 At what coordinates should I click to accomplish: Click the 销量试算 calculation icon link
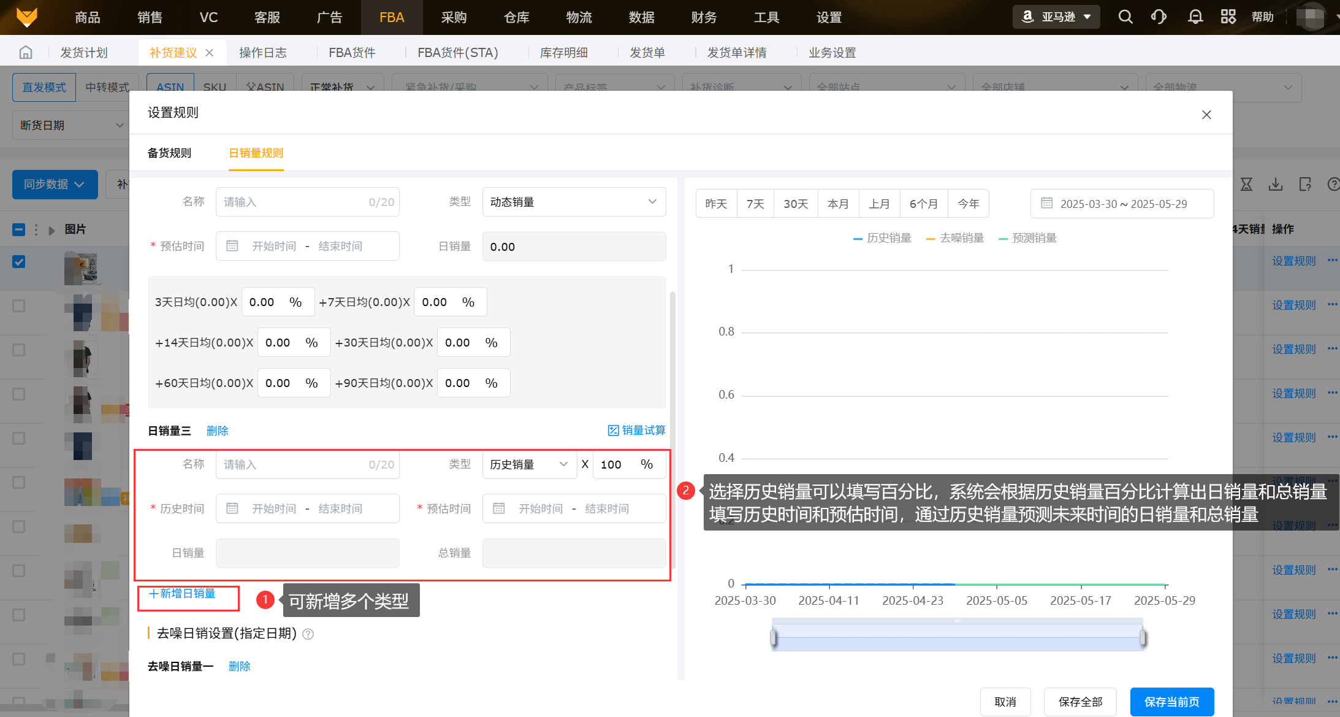click(x=636, y=430)
